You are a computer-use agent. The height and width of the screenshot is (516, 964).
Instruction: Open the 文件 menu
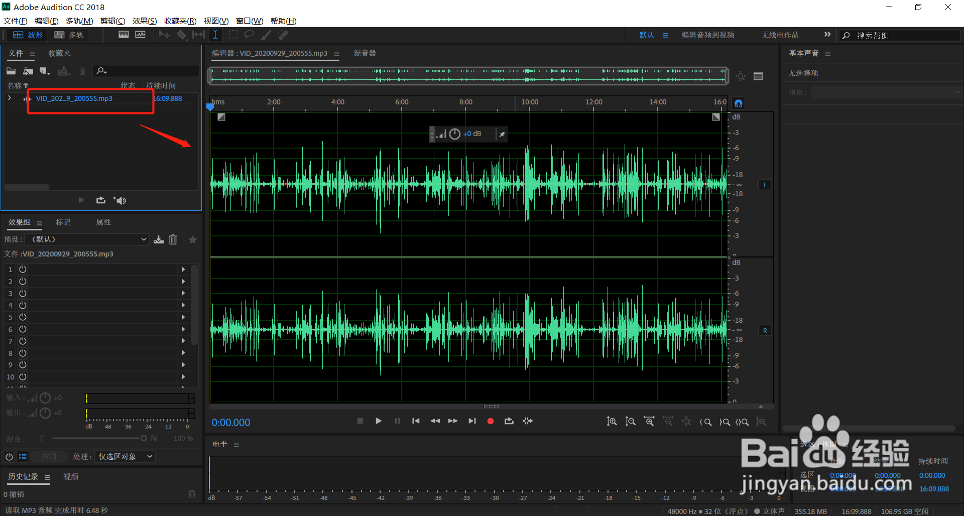click(15, 21)
